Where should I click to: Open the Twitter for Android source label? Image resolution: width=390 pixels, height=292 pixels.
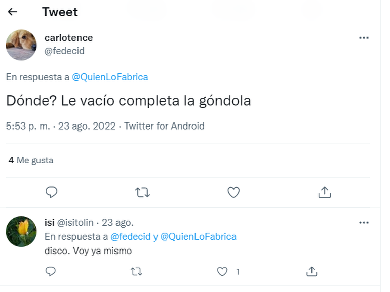tap(164, 126)
